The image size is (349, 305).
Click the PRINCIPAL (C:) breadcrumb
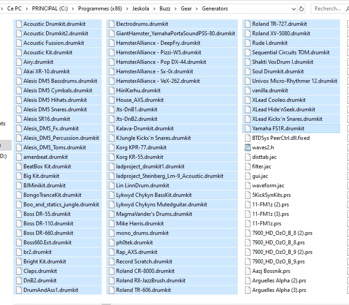[x=50, y=9]
